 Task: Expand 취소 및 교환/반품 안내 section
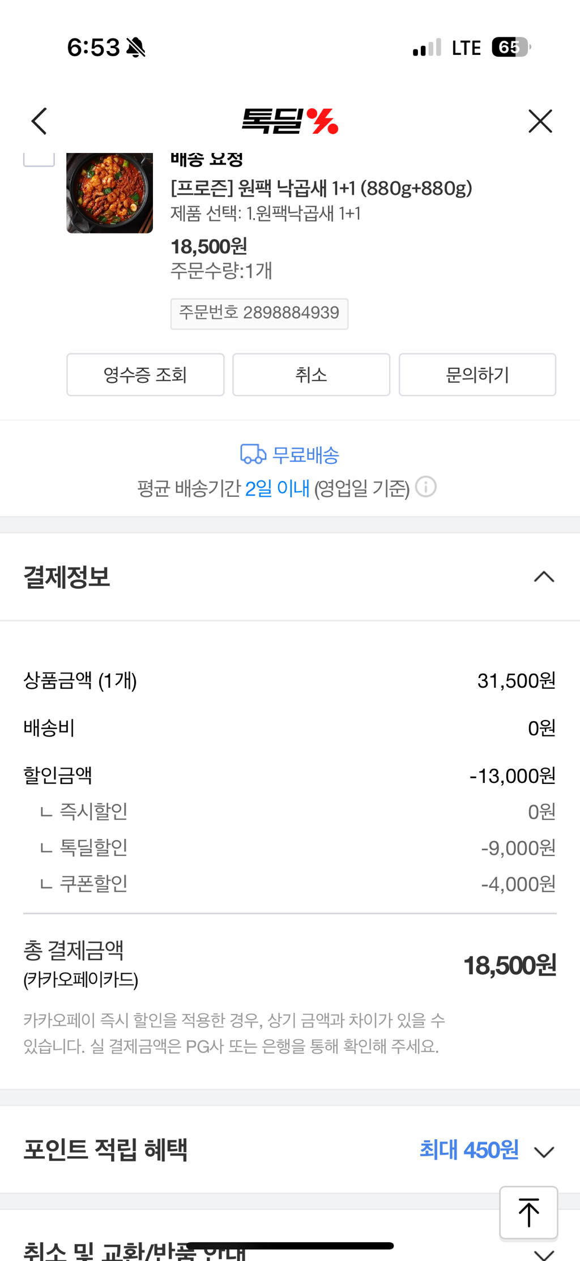click(x=544, y=1253)
